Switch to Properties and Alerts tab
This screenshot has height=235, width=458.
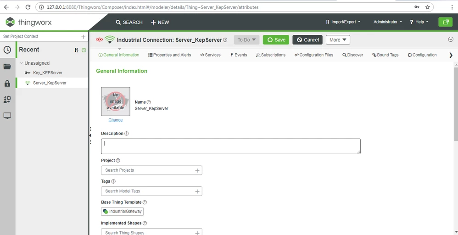pyautogui.click(x=170, y=55)
